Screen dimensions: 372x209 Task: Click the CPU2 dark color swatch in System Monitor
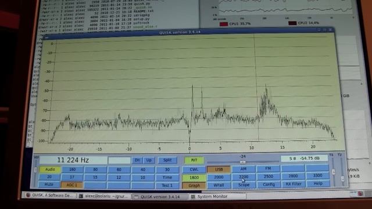coord(292,23)
